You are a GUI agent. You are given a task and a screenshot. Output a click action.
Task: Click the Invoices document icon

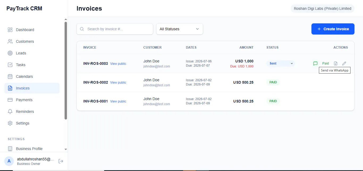tap(10, 88)
